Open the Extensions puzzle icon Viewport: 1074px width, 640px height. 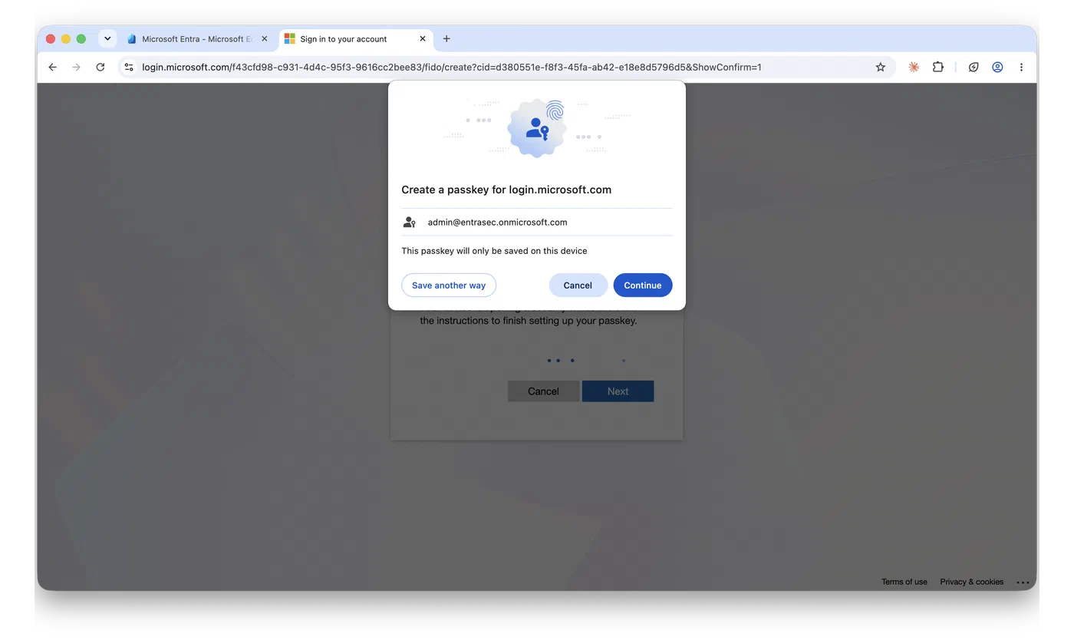pyautogui.click(x=937, y=67)
